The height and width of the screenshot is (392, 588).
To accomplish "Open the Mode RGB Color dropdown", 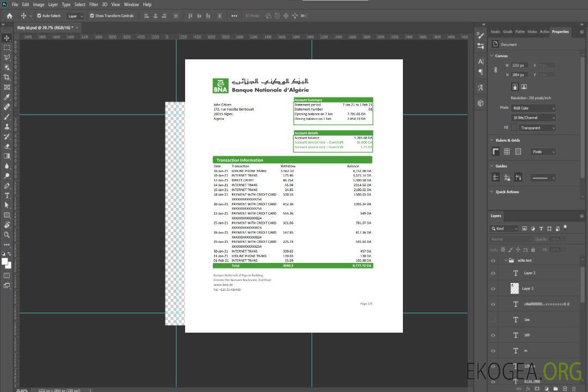I will click(x=533, y=108).
